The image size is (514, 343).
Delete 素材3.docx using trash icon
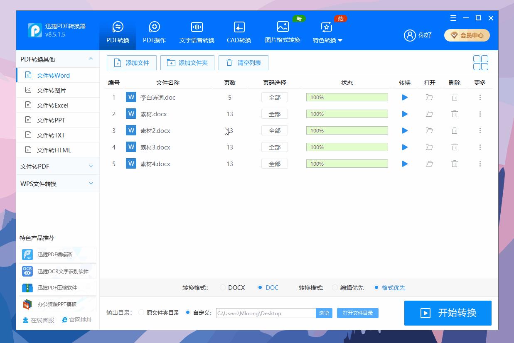[x=455, y=147]
